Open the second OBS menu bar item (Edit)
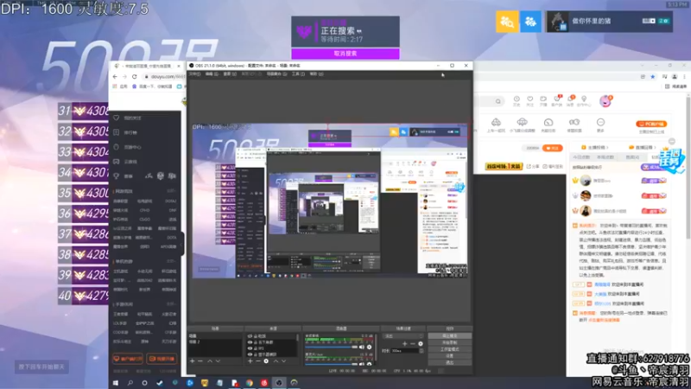This screenshot has height=389, width=691. [212, 74]
